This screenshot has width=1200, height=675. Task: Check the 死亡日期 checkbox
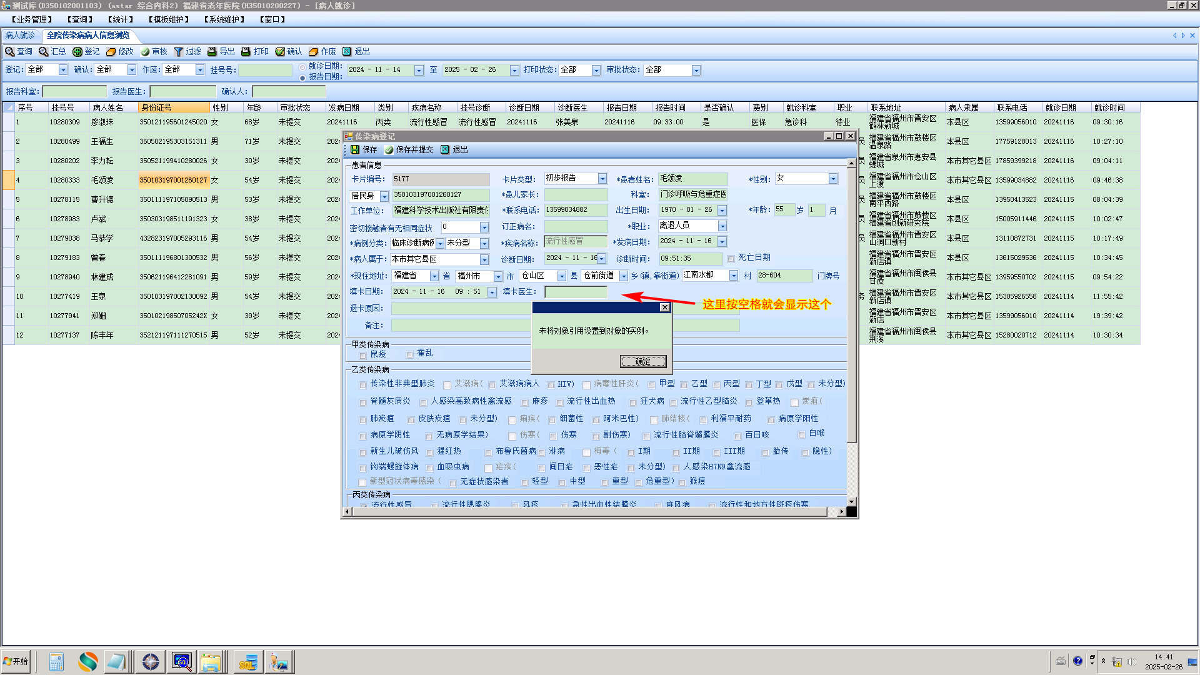(x=731, y=259)
